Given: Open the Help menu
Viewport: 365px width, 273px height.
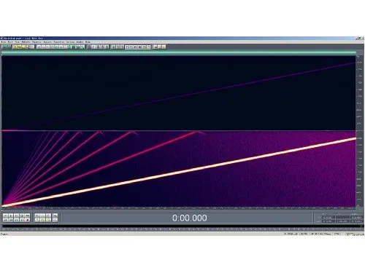Looking at the screenshot, I should 88,42.
